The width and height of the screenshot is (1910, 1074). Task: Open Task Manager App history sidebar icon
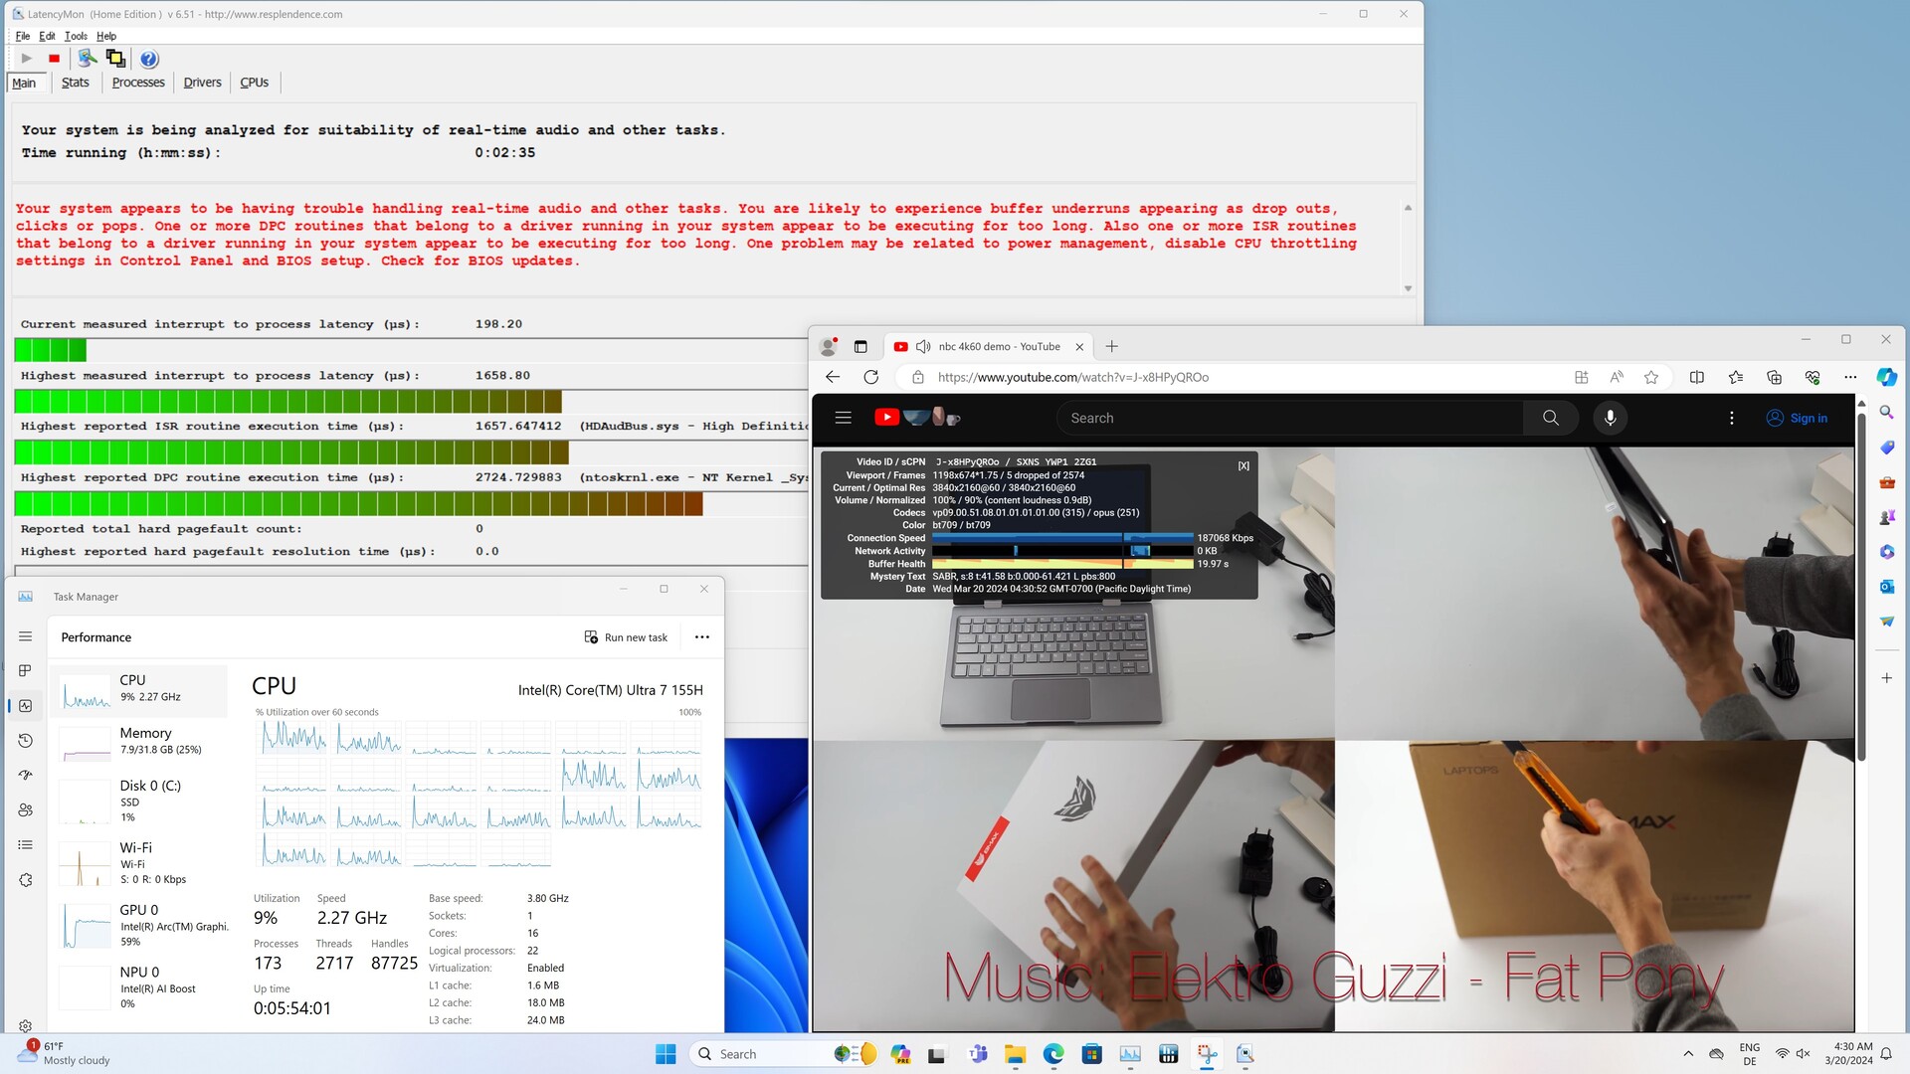[26, 741]
